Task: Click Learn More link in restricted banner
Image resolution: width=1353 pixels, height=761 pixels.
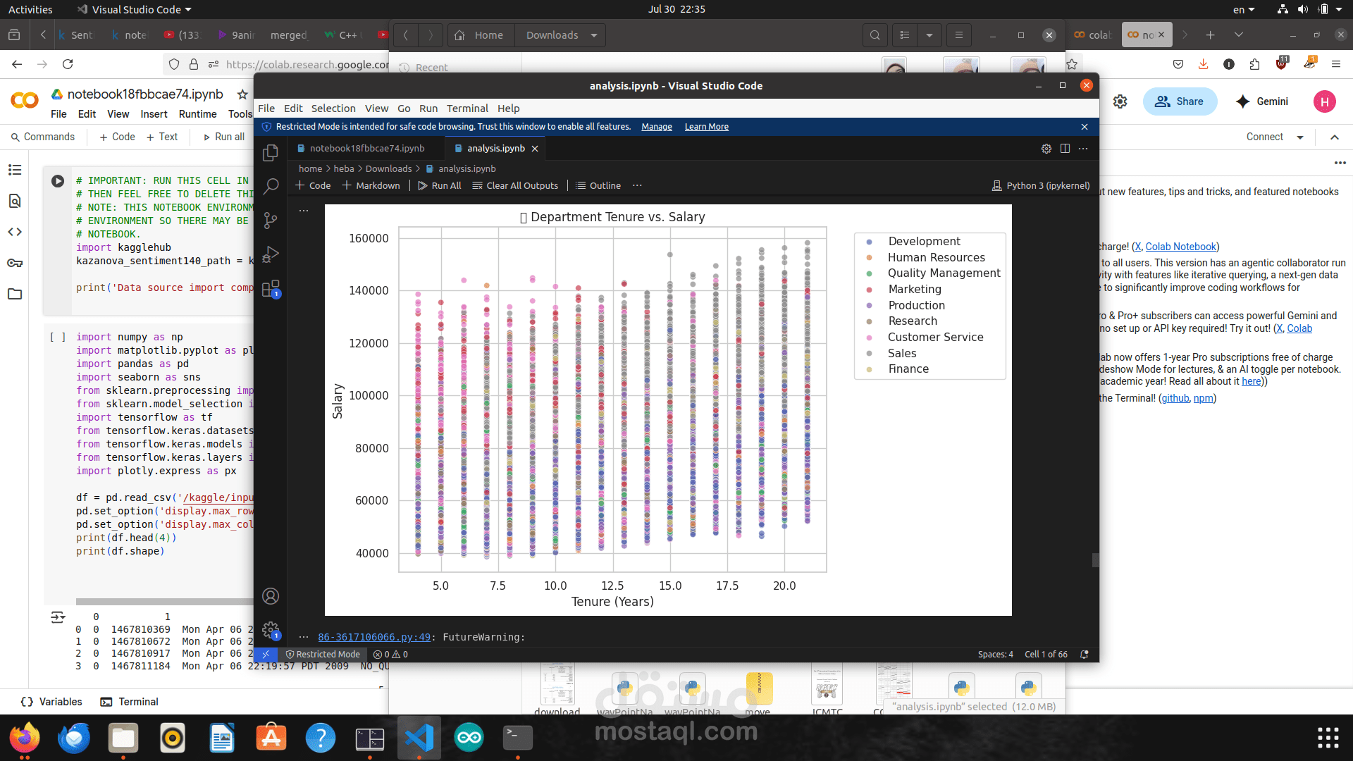Action: (x=706, y=127)
